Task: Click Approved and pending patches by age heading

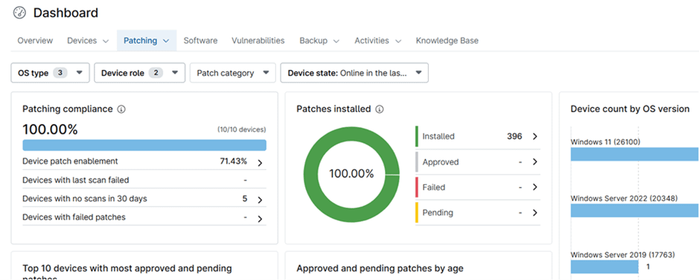Action: (380, 268)
